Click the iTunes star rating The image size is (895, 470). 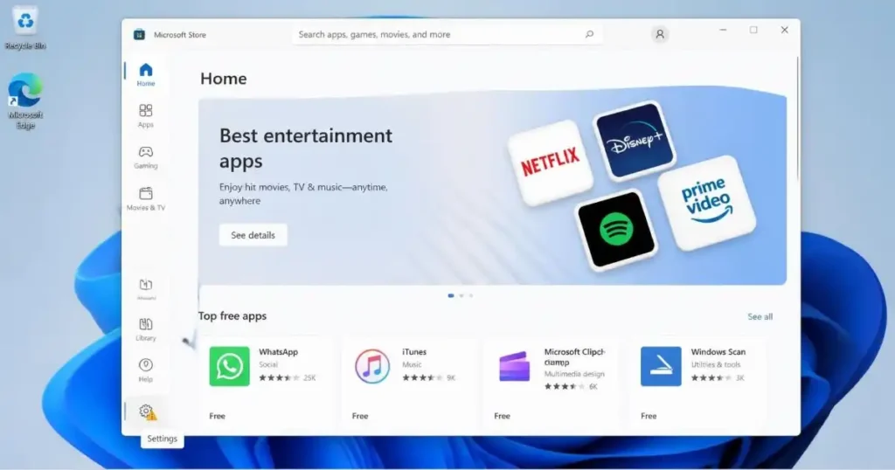point(422,377)
